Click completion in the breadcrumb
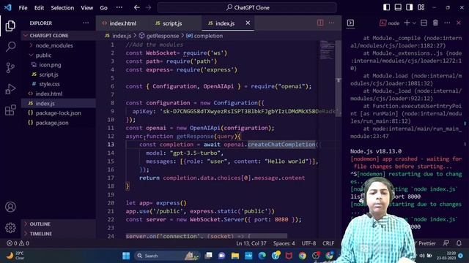Viewport: 469px width, 263px height. [208, 36]
